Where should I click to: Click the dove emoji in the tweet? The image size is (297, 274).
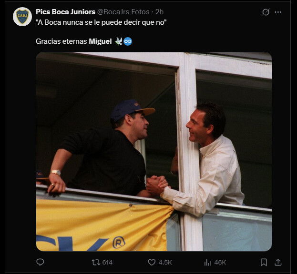(x=118, y=41)
